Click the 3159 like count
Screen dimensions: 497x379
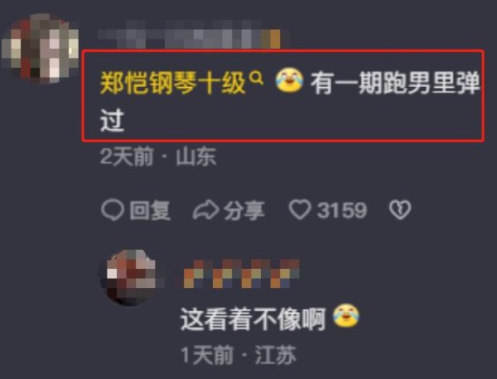click(342, 210)
